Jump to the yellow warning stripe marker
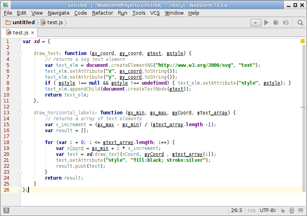 pyautogui.click(x=303, y=107)
